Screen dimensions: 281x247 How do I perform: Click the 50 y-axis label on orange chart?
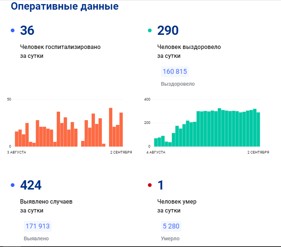(9, 99)
